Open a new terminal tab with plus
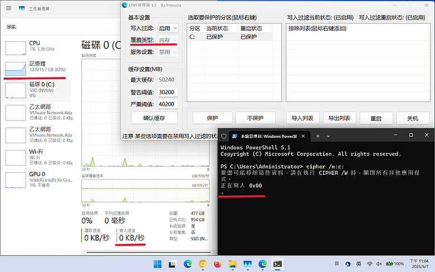Screen dimensions: 435x272 tap(318, 136)
